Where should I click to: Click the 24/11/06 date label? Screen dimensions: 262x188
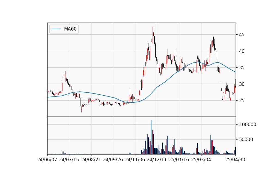pyautogui.click(x=135, y=160)
